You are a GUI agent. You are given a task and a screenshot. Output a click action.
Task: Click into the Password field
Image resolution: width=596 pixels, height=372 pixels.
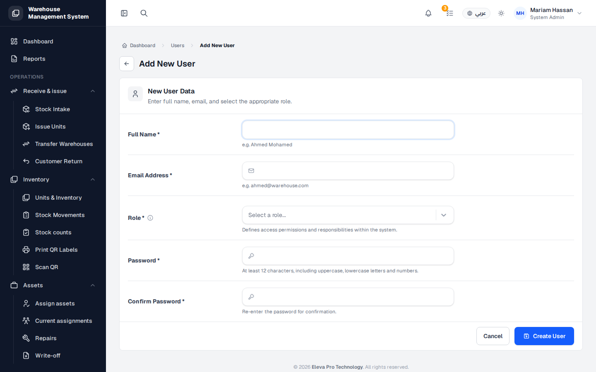(348, 256)
